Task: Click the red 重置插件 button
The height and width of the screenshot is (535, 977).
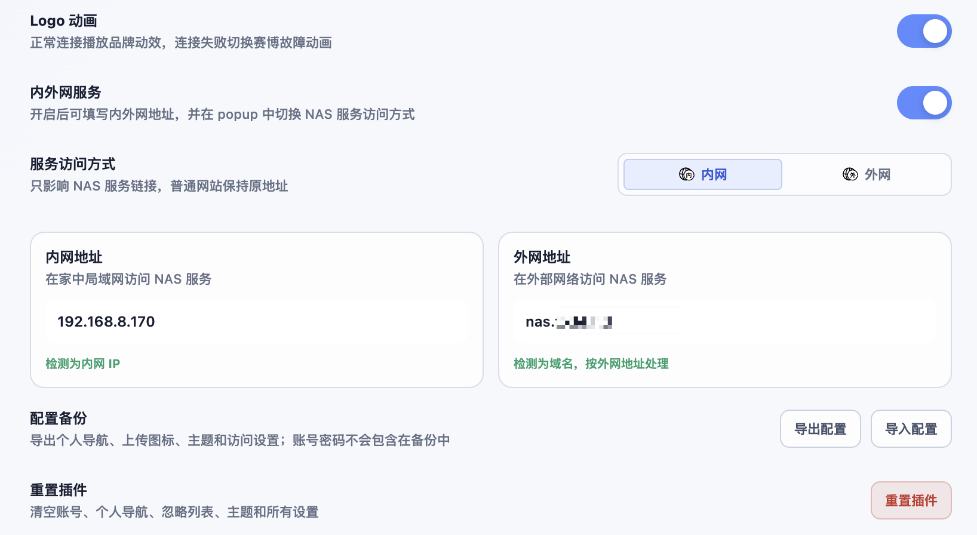Action: [911, 500]
